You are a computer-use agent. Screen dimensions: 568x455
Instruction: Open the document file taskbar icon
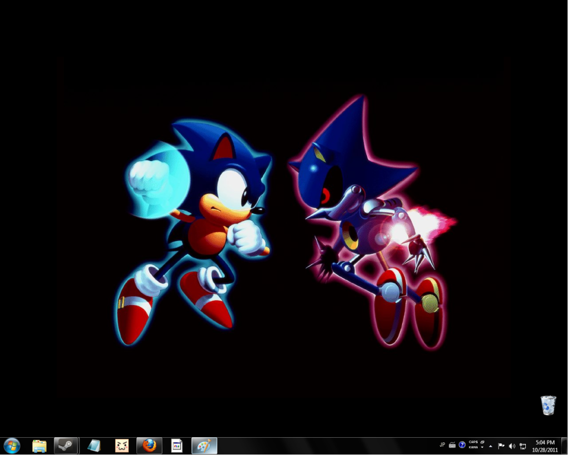pos(177,446)
